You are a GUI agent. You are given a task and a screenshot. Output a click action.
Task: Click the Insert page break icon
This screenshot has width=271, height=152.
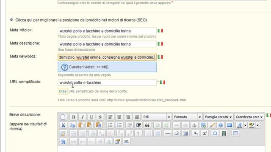[x=126, y=141]
